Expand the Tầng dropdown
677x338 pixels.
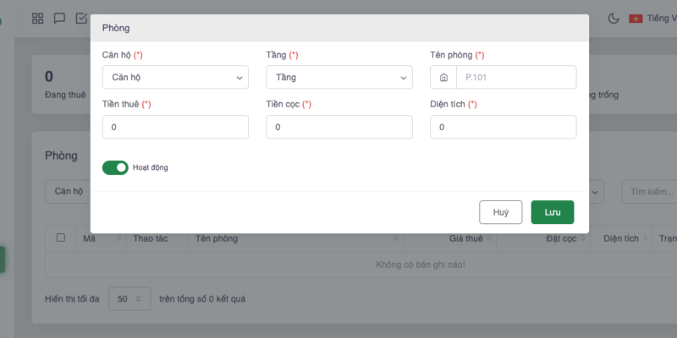[339, 78]
